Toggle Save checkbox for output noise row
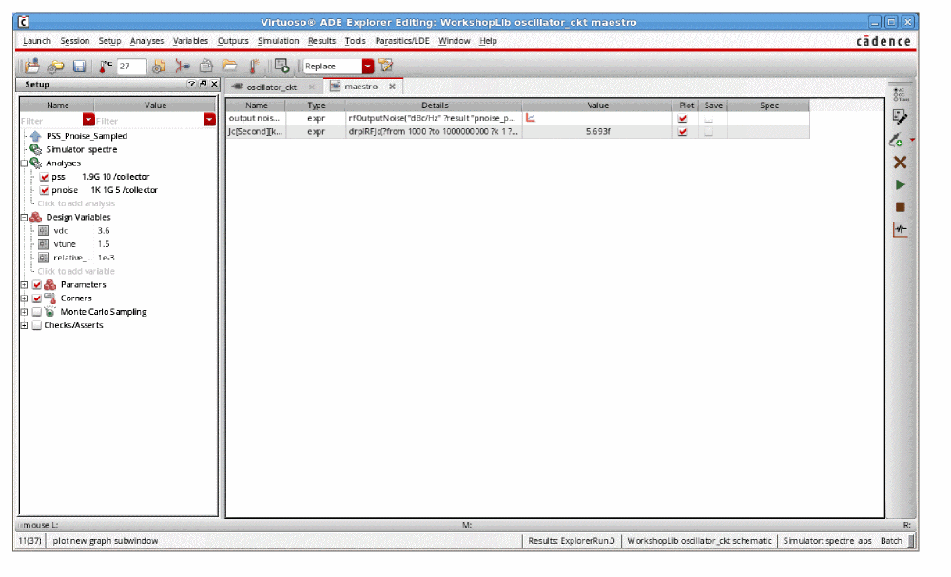Viewport: 951px width, 577px height. (708, 118)
